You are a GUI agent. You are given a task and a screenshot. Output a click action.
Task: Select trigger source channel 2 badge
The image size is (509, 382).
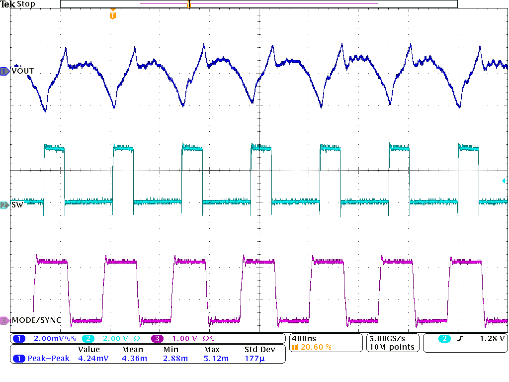click(x=444, y=339)
